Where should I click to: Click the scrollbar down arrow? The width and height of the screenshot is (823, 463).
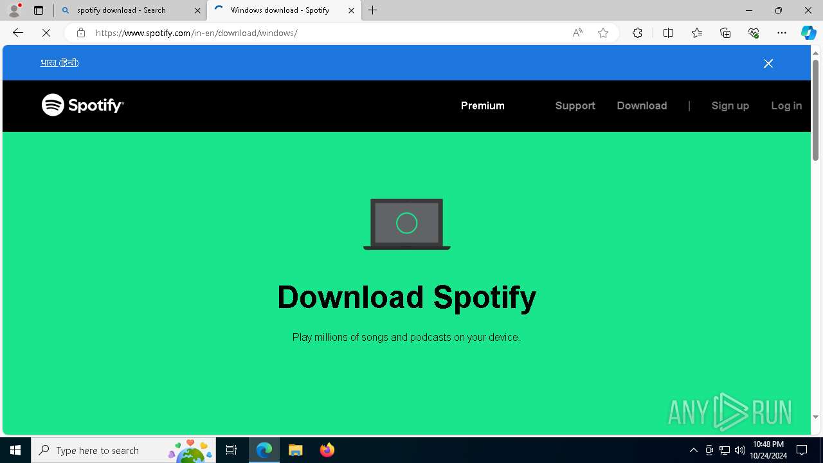pos(815,417)
